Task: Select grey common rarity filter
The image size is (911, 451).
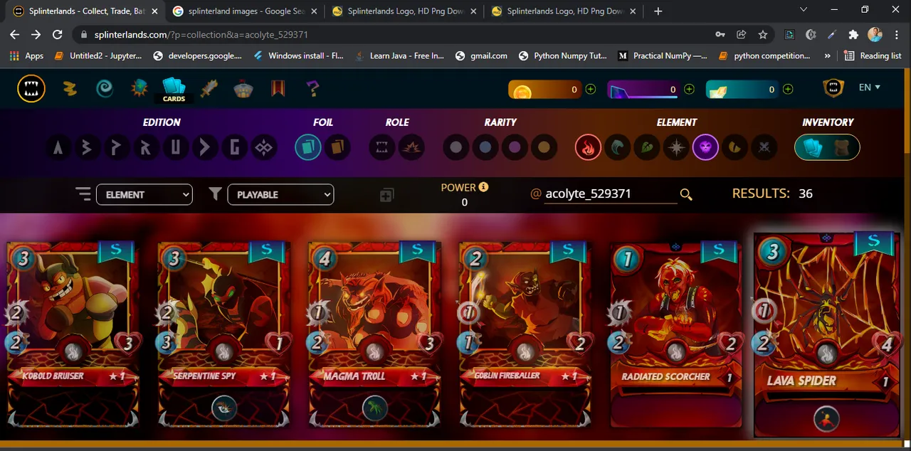Action: pyautogui.click(x=455, y=148)
